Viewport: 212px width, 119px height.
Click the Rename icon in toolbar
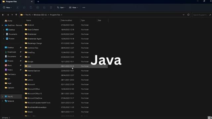point(37,8)
